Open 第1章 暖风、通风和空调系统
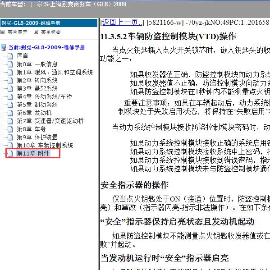Image resolution: width=270 pixels, height=270 pixels. [x=55, y=72]
